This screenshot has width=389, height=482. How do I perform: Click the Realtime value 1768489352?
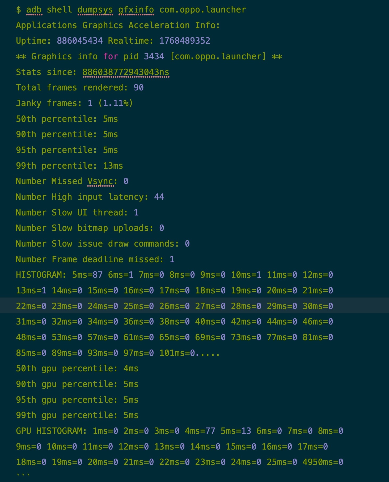tap(185, 41)
